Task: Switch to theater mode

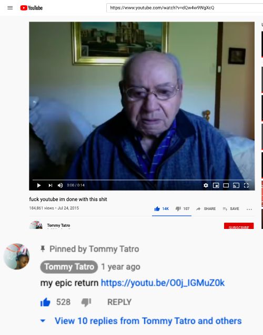Action: (226, 185)
